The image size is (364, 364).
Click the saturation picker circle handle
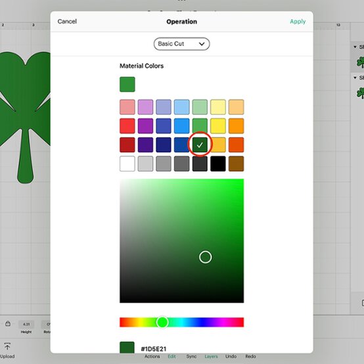206,257
